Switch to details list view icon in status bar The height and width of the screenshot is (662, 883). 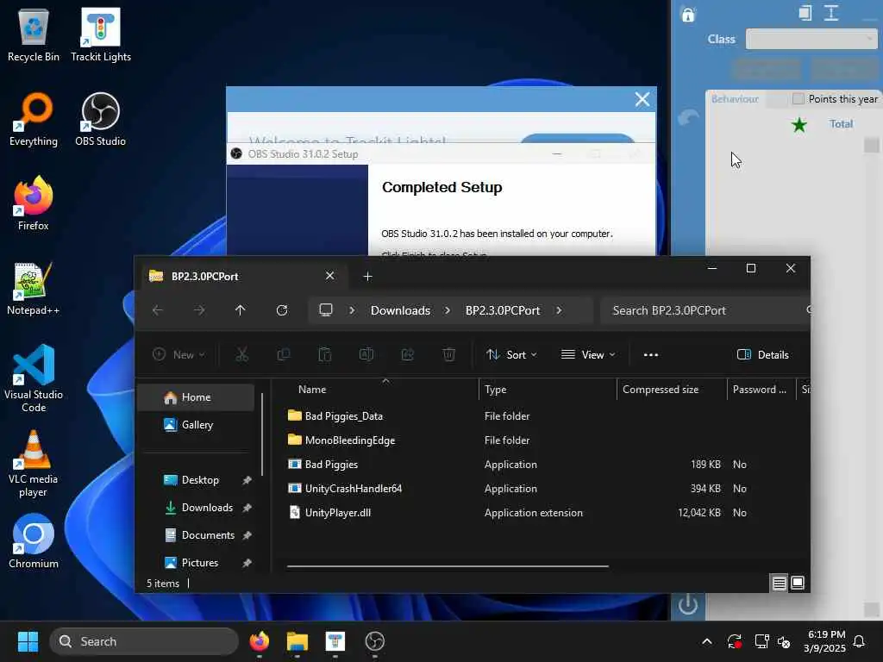point(779,584)
